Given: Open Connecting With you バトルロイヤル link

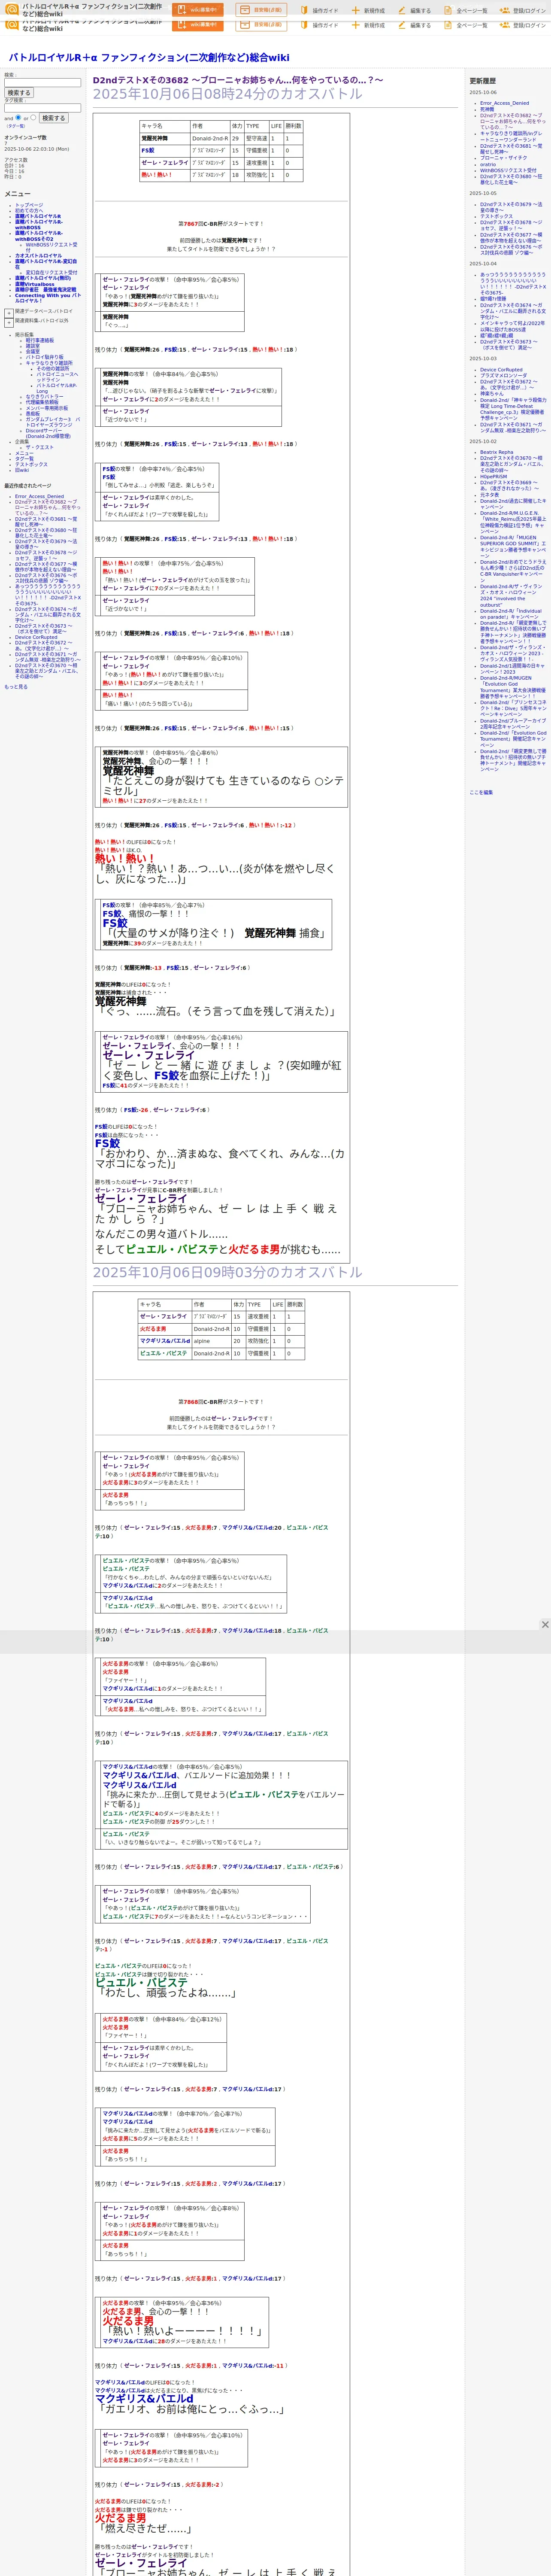Looking at the screenshot, I should tap(48, 298).
